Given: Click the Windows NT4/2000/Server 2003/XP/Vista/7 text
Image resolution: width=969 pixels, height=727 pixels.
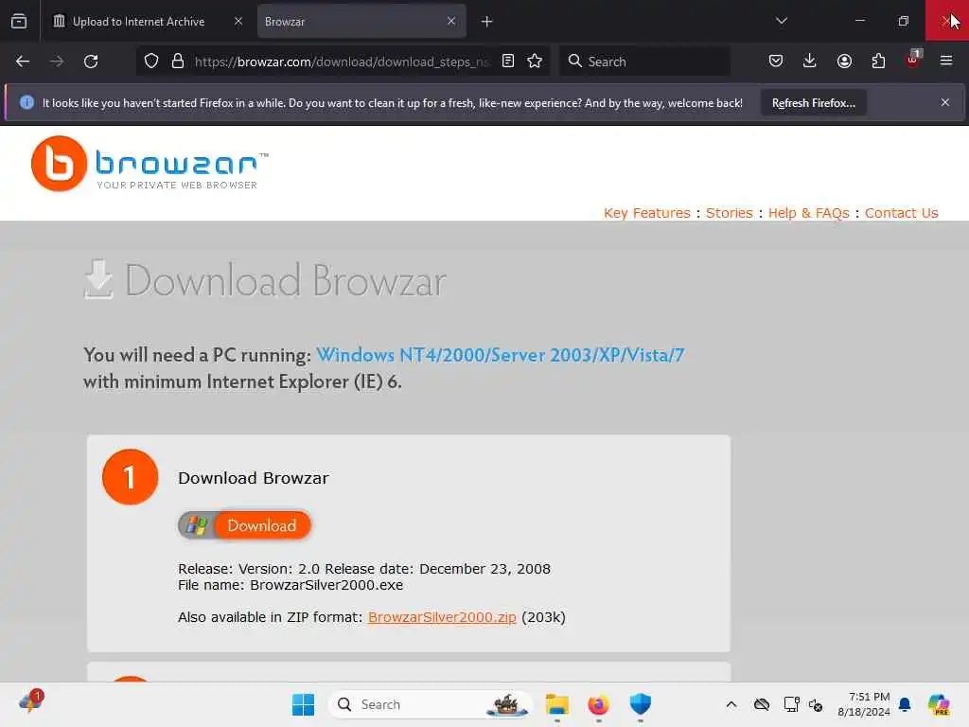Looking at the screenshot, I should [x=500, y=355].
